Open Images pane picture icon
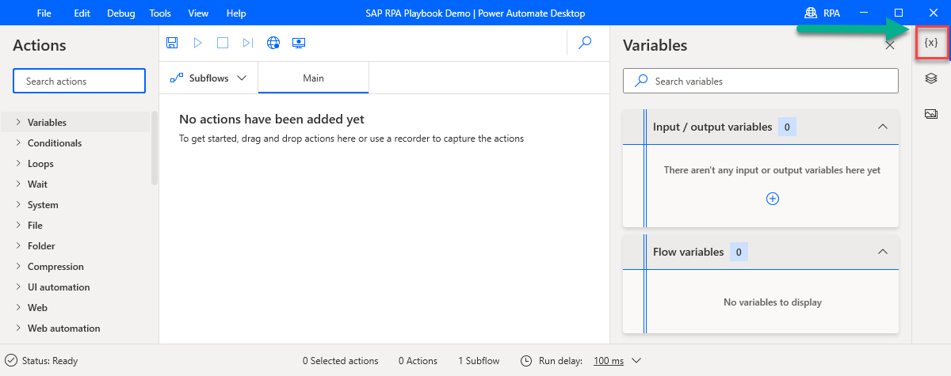Screen dimensions: 951x376 coord(931,113)
